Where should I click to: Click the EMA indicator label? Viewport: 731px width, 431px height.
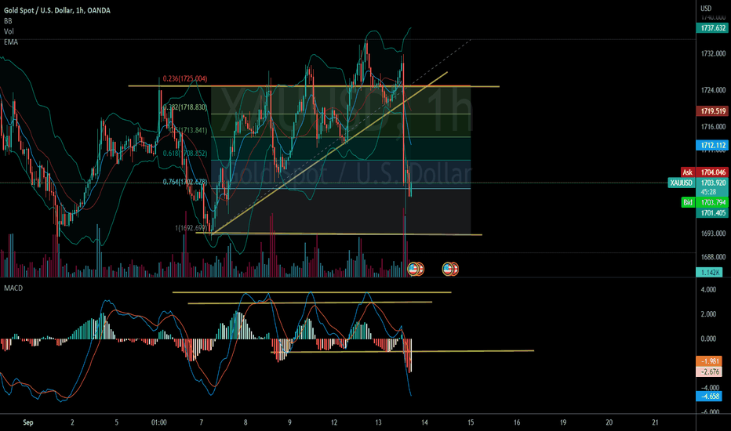pos(11,42)
